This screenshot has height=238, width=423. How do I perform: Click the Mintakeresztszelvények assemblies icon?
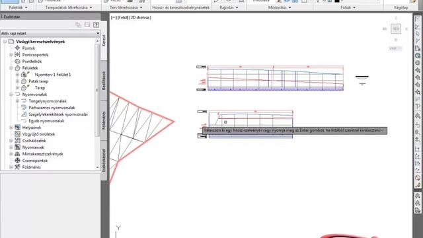18,154
